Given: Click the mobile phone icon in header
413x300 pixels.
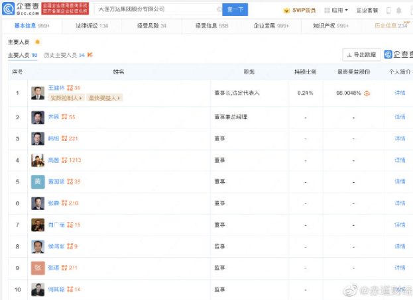Looking at the screenshot, I should 388,11.
